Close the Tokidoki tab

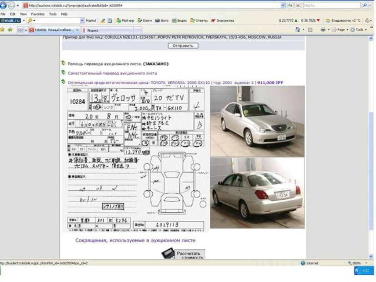[x=77, y=30]
